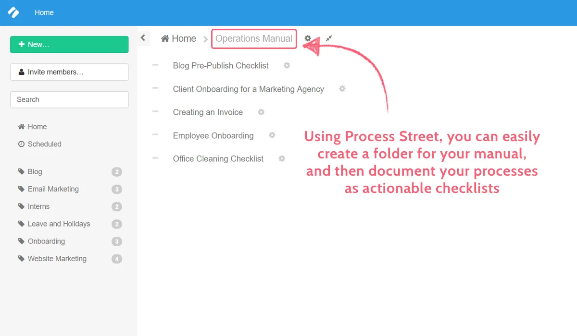
Task: Select the Leave and Holidays tag
Action: point(54,224)
